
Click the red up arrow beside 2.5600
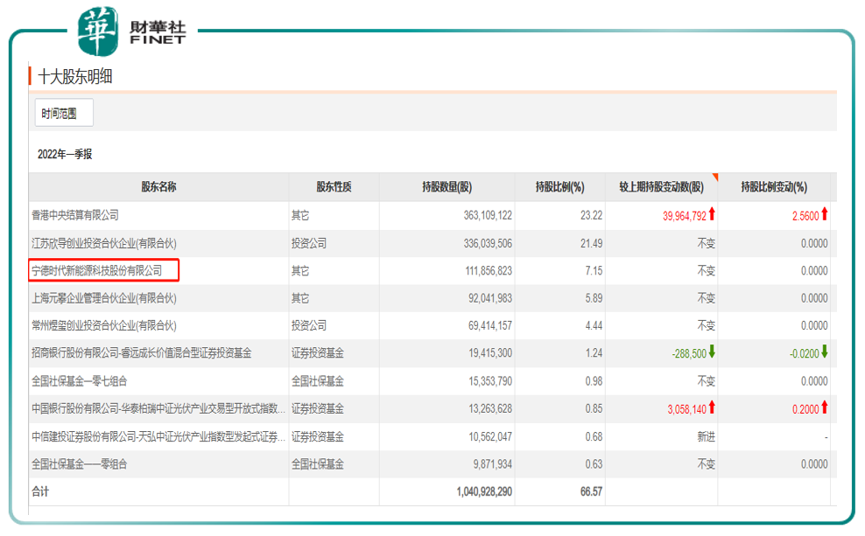click(824, 213)
